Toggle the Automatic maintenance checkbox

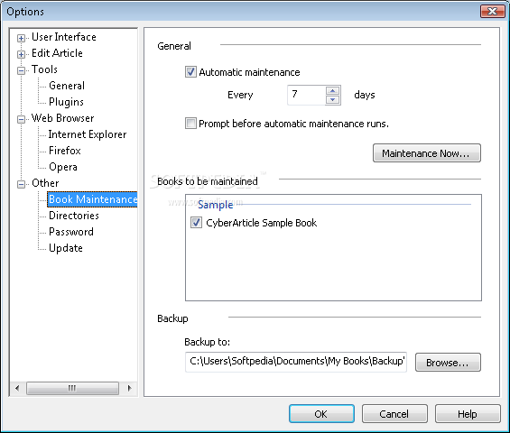pos(190,72)
